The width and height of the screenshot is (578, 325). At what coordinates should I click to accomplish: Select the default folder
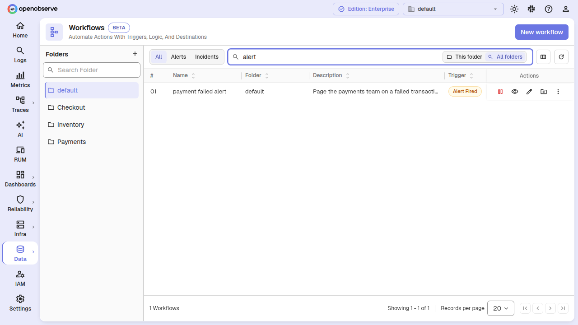[92, 90]
